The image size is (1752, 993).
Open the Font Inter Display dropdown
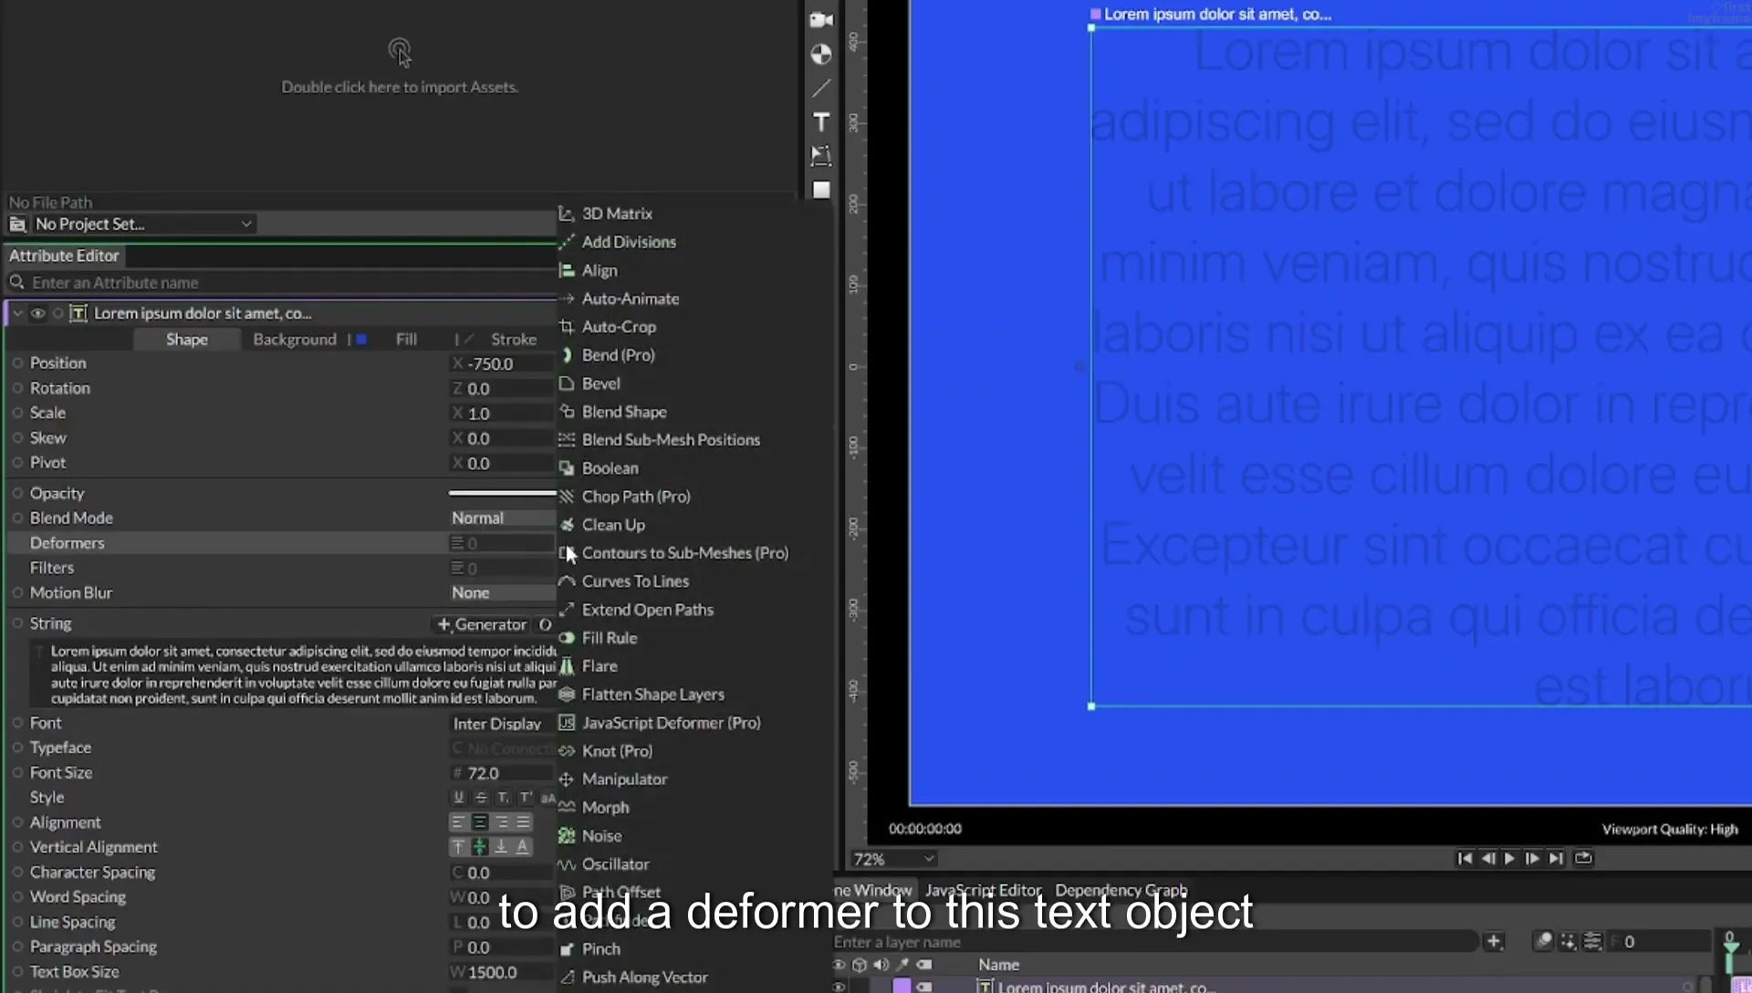tap(502, 723)
